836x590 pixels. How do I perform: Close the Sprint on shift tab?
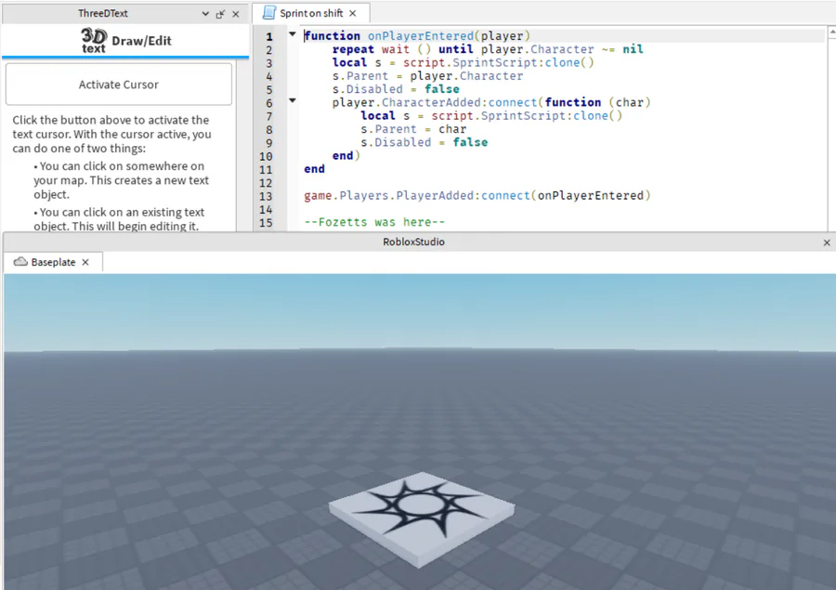352,13
